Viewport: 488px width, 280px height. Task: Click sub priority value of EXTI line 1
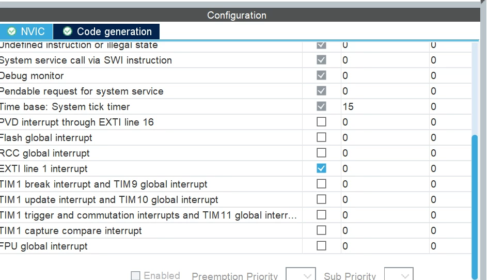pos(434,168)
